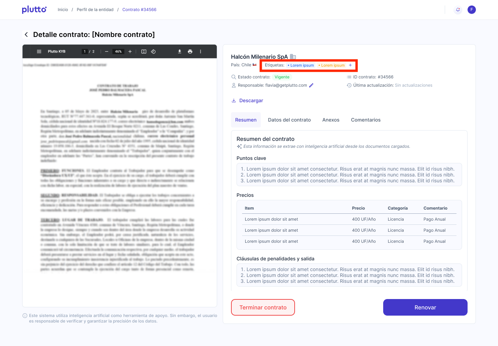This screenshot has width=498, height=346.
Task: Click the País: Chile label
Action: pyautogui.click(x=241, y=65)
